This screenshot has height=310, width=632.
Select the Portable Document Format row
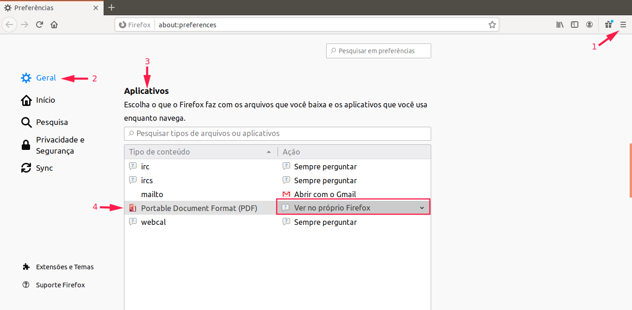199,208
